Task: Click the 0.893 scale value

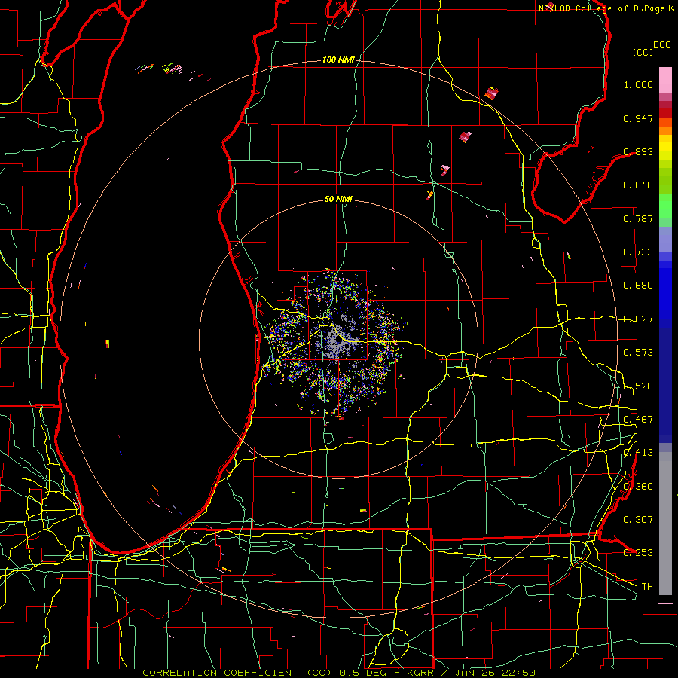Action: pos(638,151)
